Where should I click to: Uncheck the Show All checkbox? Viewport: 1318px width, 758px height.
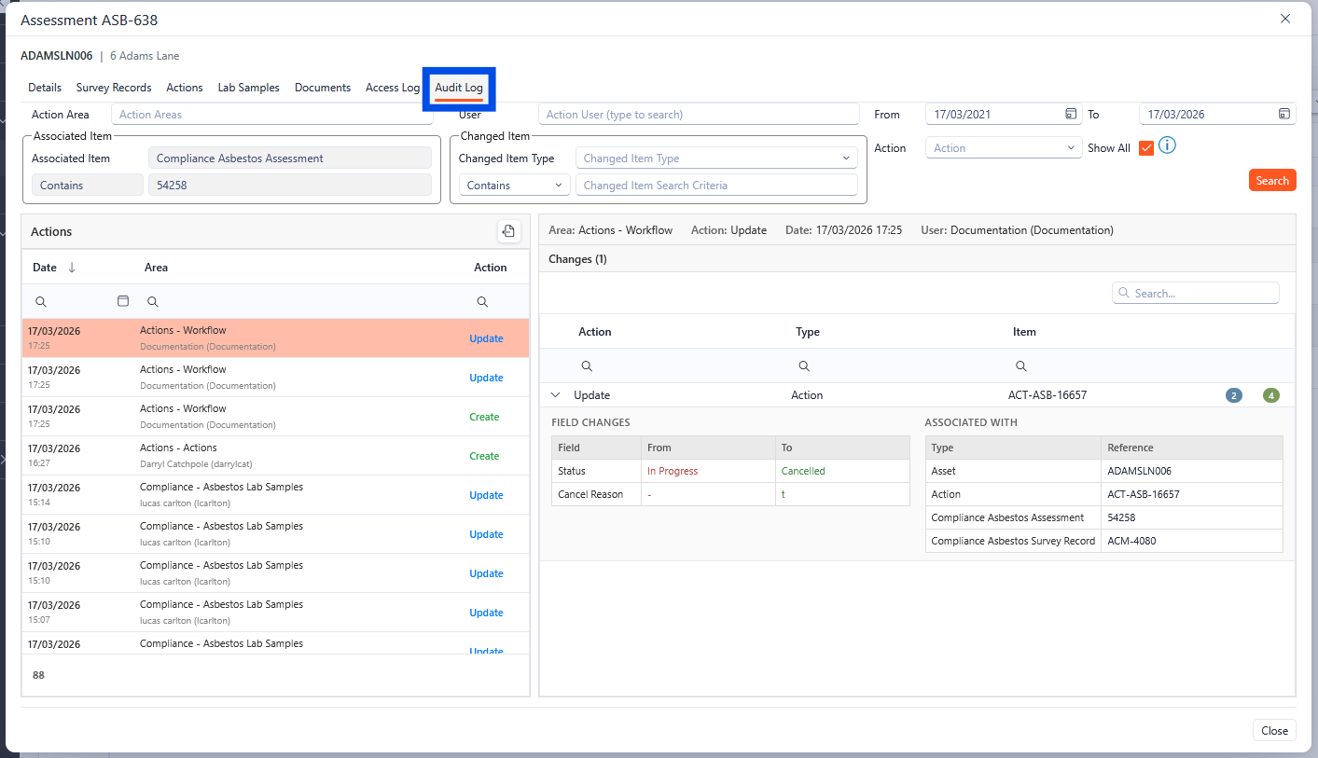(1146, 148)
